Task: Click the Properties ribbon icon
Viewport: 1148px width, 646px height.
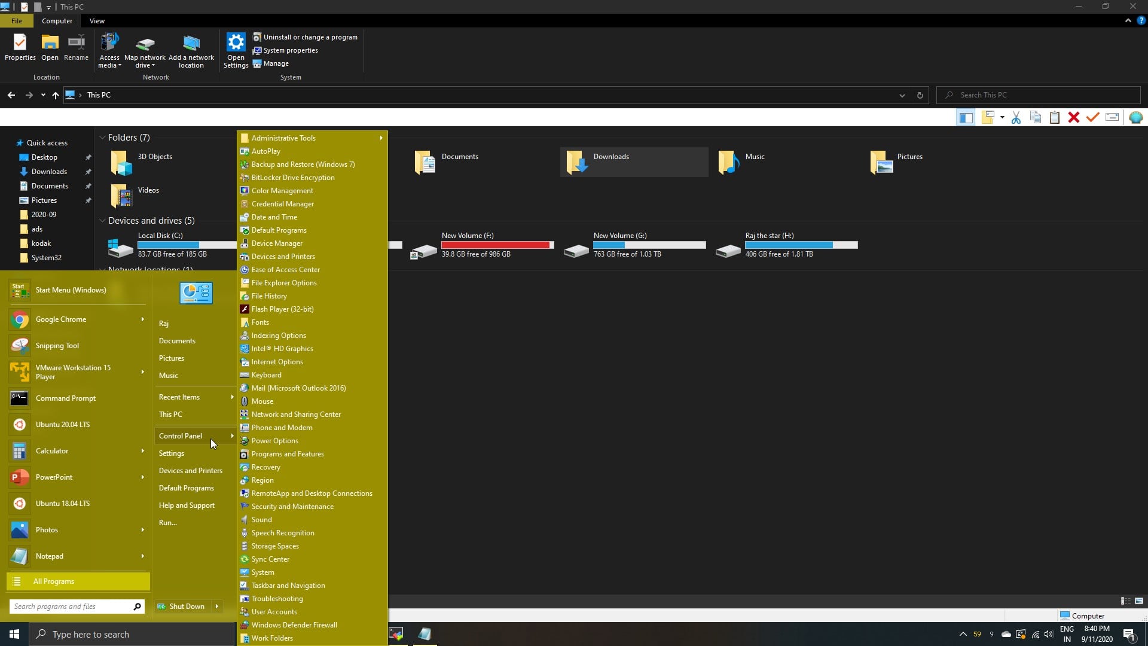Action: pyautogui.click(x=20, y=43)
